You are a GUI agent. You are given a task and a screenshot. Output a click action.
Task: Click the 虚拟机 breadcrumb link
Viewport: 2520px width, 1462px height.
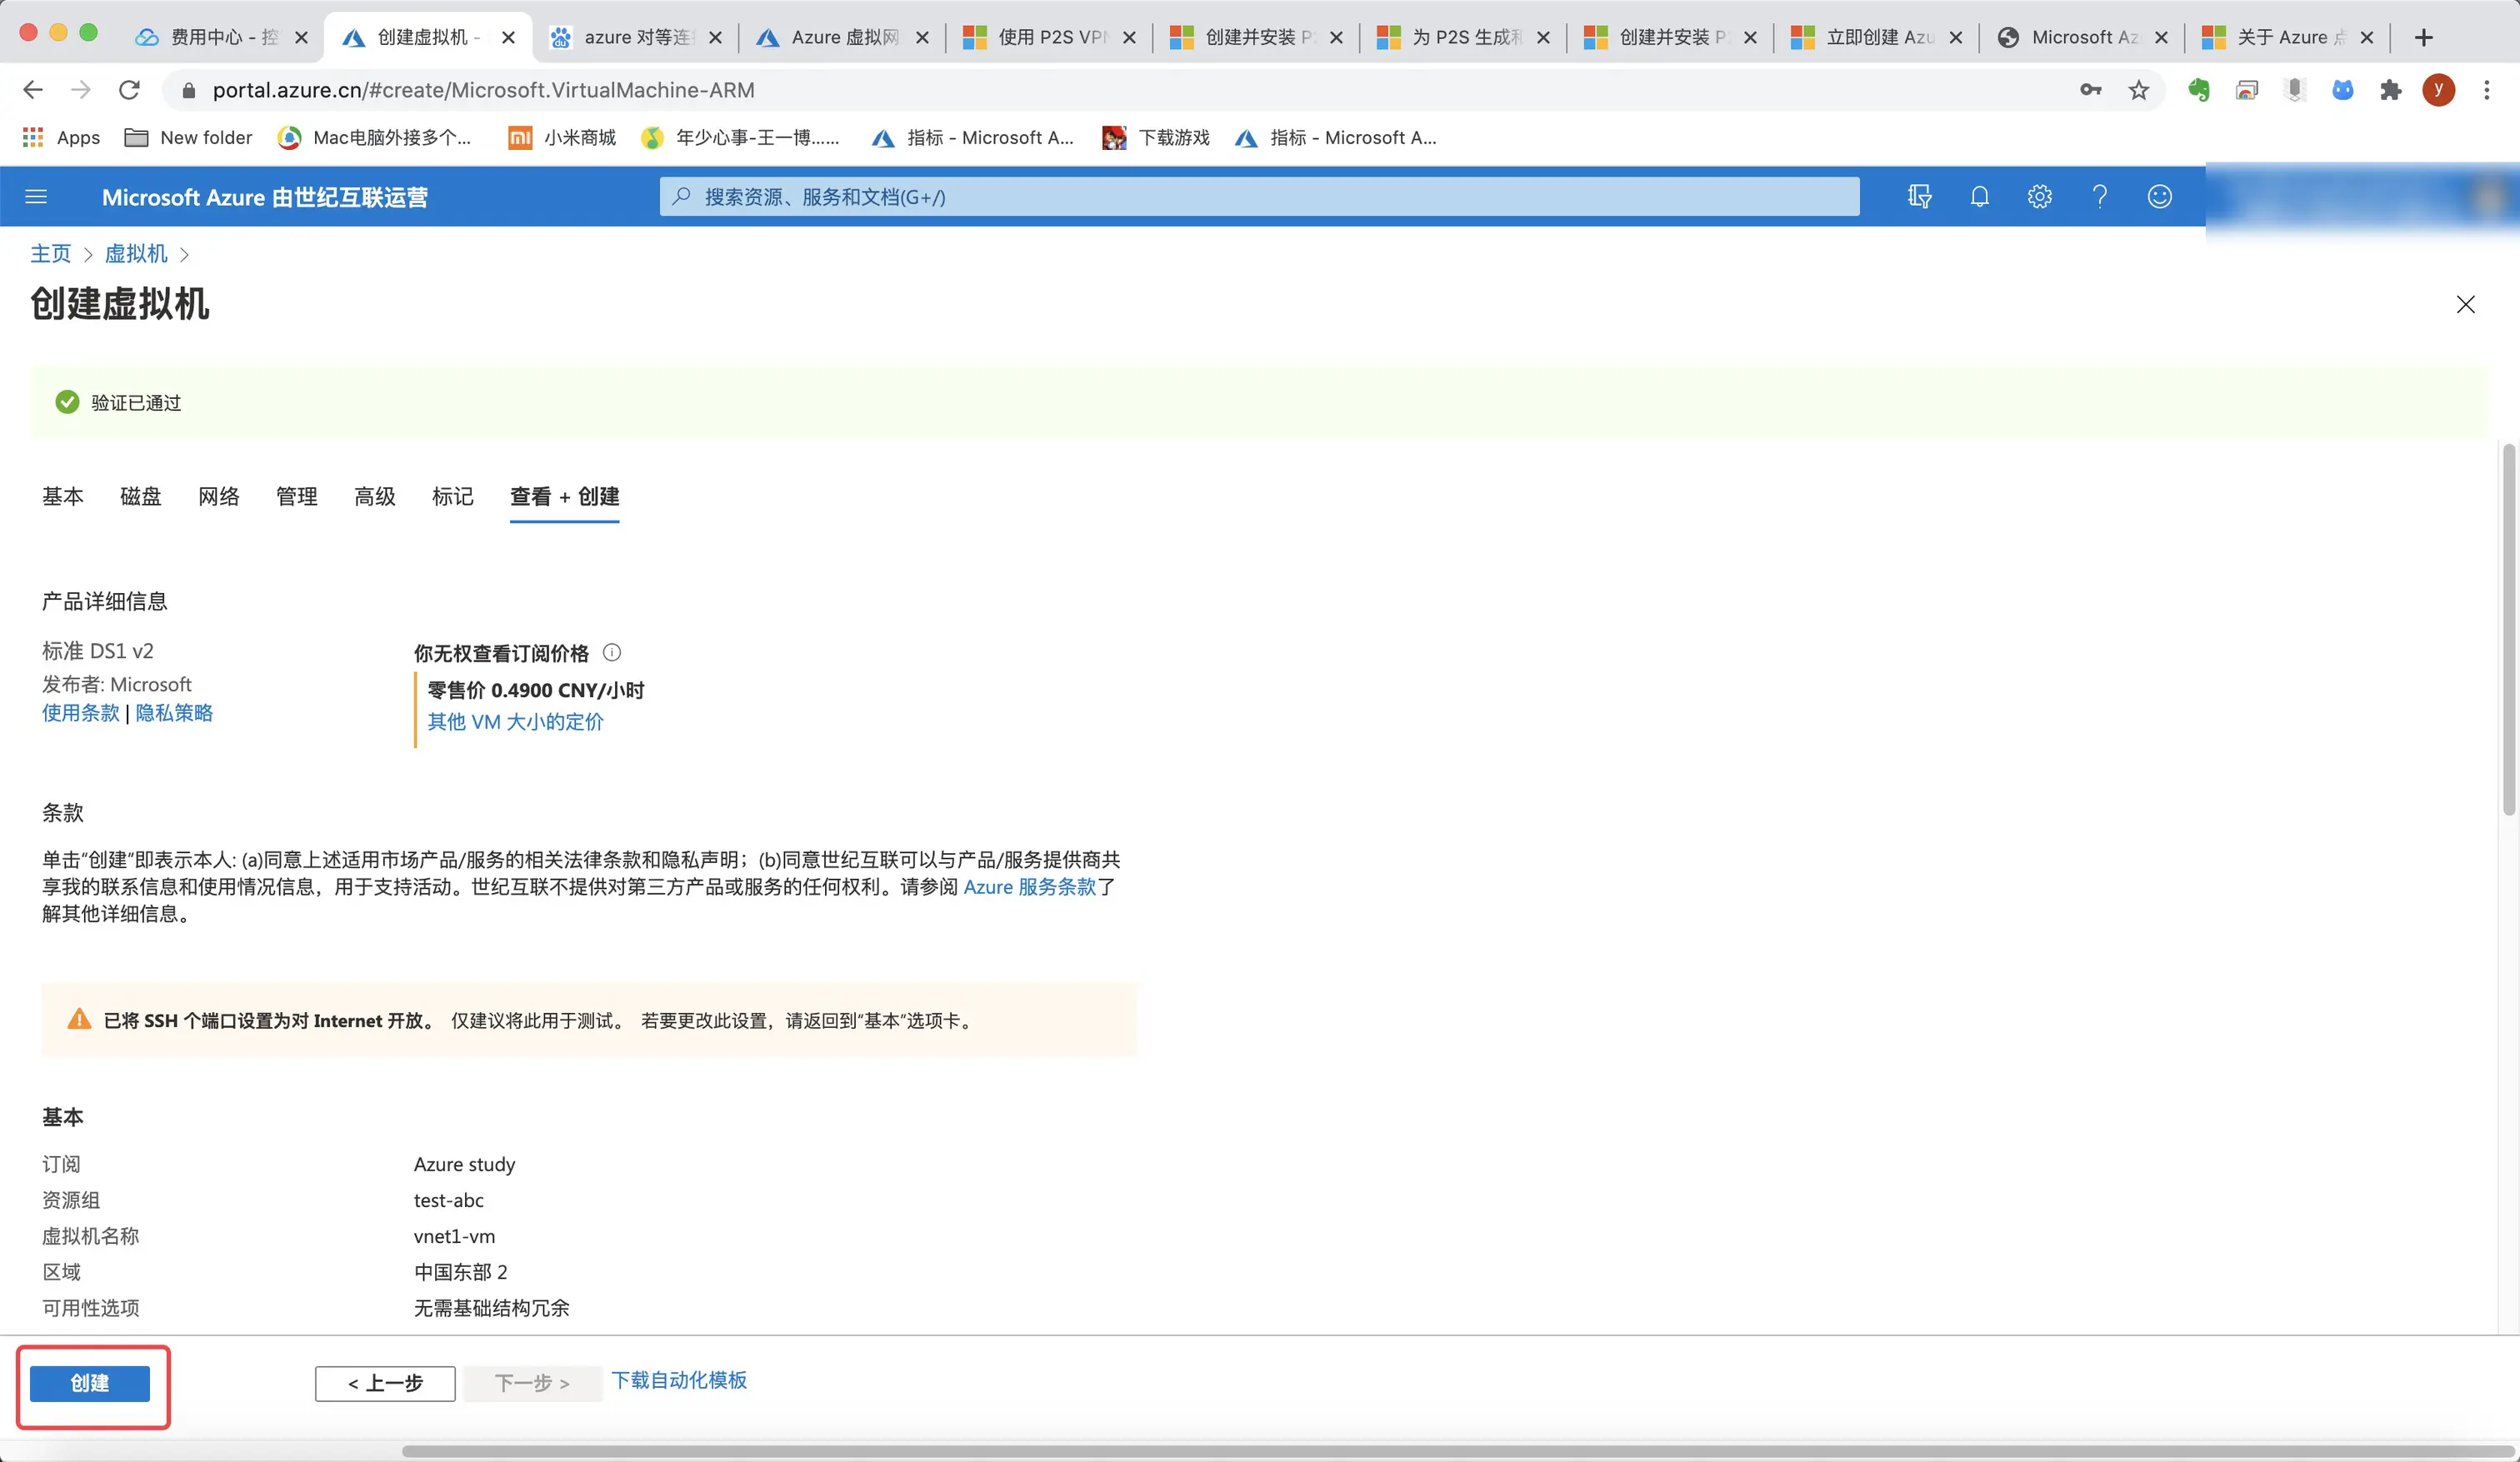point(136,254)
